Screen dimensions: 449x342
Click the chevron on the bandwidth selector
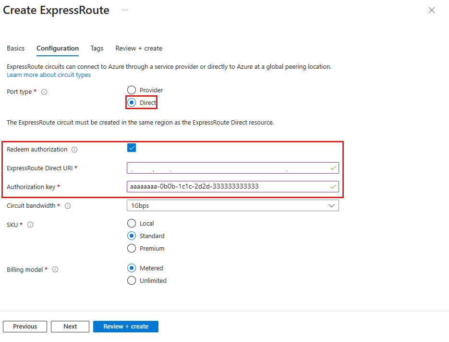331,205
